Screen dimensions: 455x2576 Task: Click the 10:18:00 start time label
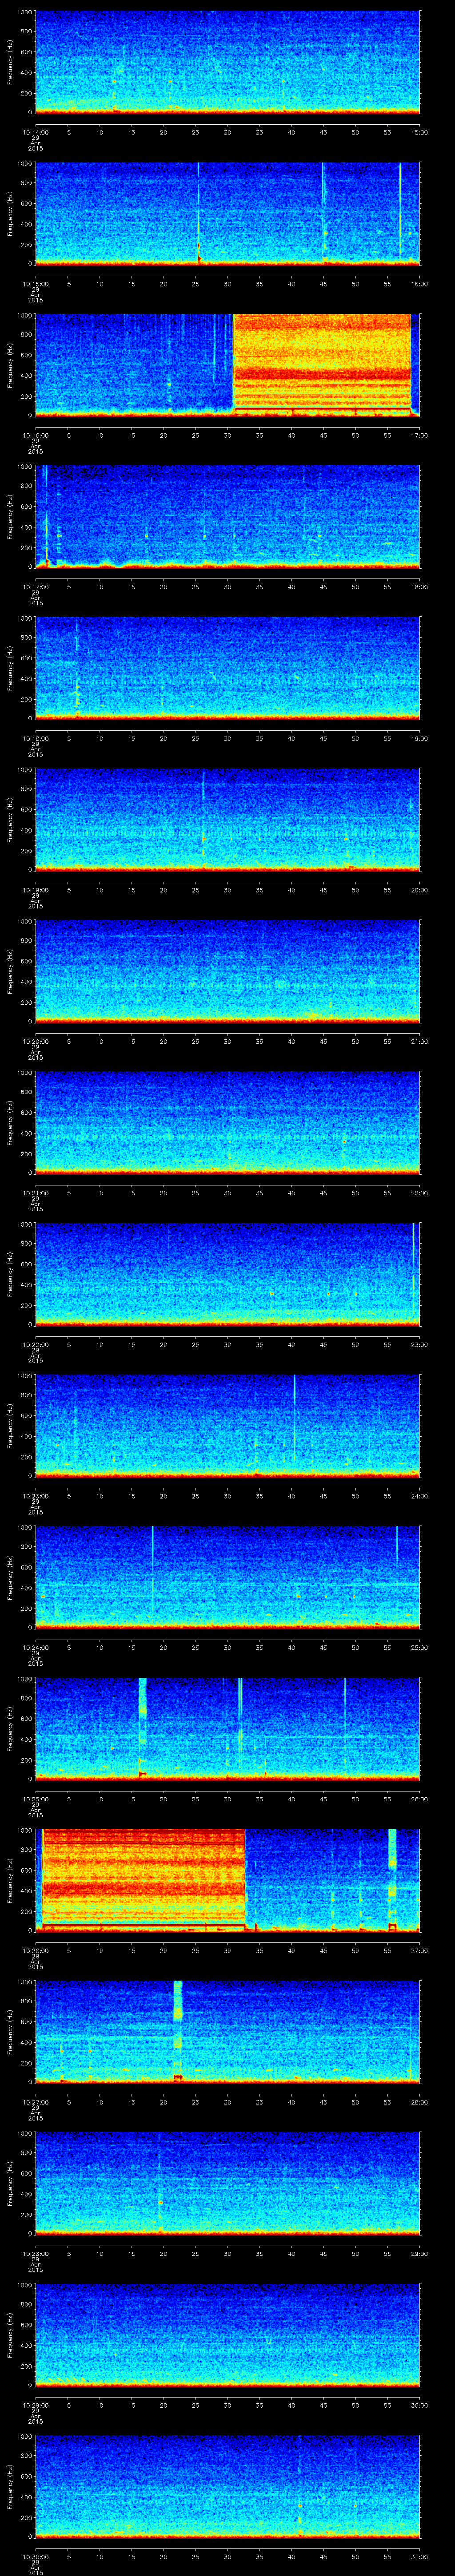[x=35, y=739]
